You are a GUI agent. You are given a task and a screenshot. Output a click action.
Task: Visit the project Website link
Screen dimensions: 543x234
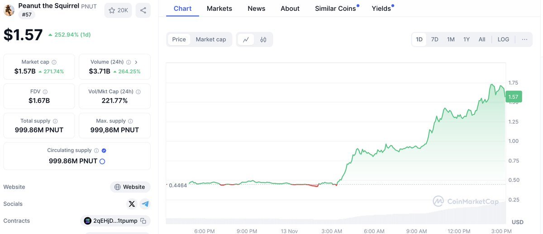pos(130,187)
